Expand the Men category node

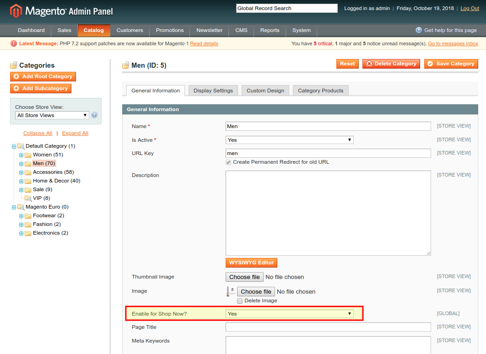click(x=21, y=164)
